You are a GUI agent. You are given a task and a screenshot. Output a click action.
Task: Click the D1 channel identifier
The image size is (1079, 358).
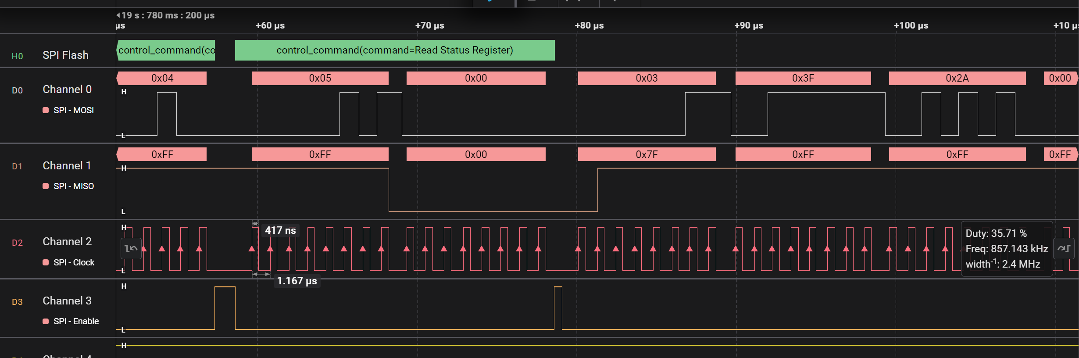tap(17, 166)
